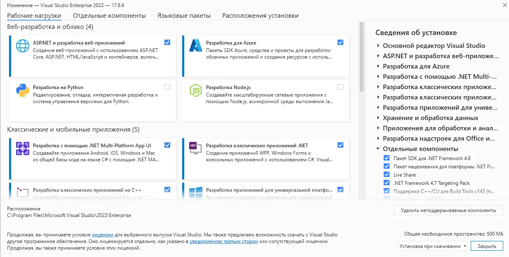The image size is (509, 257).
Task: Disable the Live Share component checkbox
Action: coord(386,174)
